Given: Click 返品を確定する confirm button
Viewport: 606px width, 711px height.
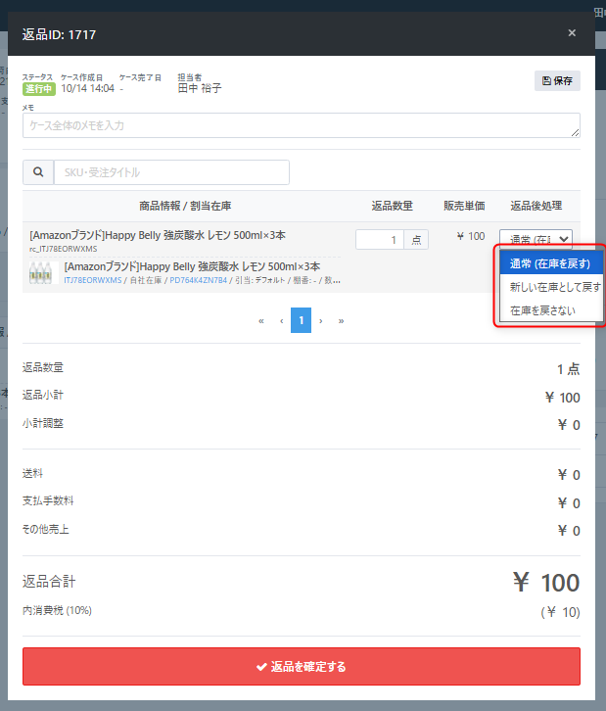Looking at the screenshot, I should coord(301,666).
